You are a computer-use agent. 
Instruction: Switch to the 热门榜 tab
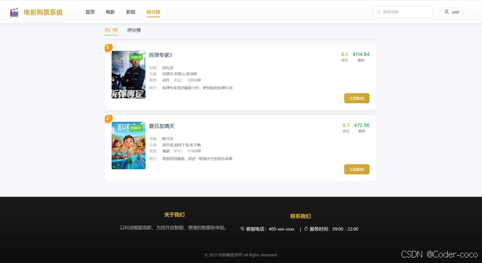coord(111,30)
